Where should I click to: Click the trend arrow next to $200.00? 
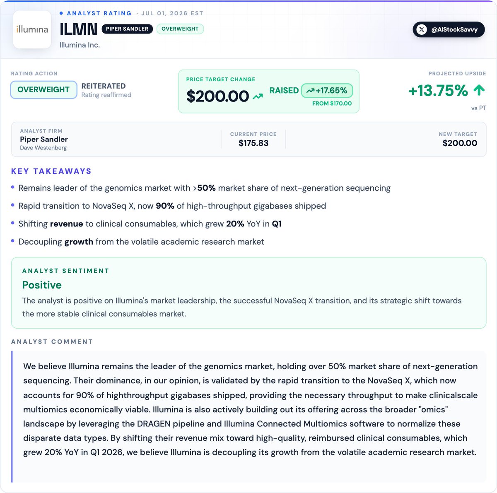point(258,96)
